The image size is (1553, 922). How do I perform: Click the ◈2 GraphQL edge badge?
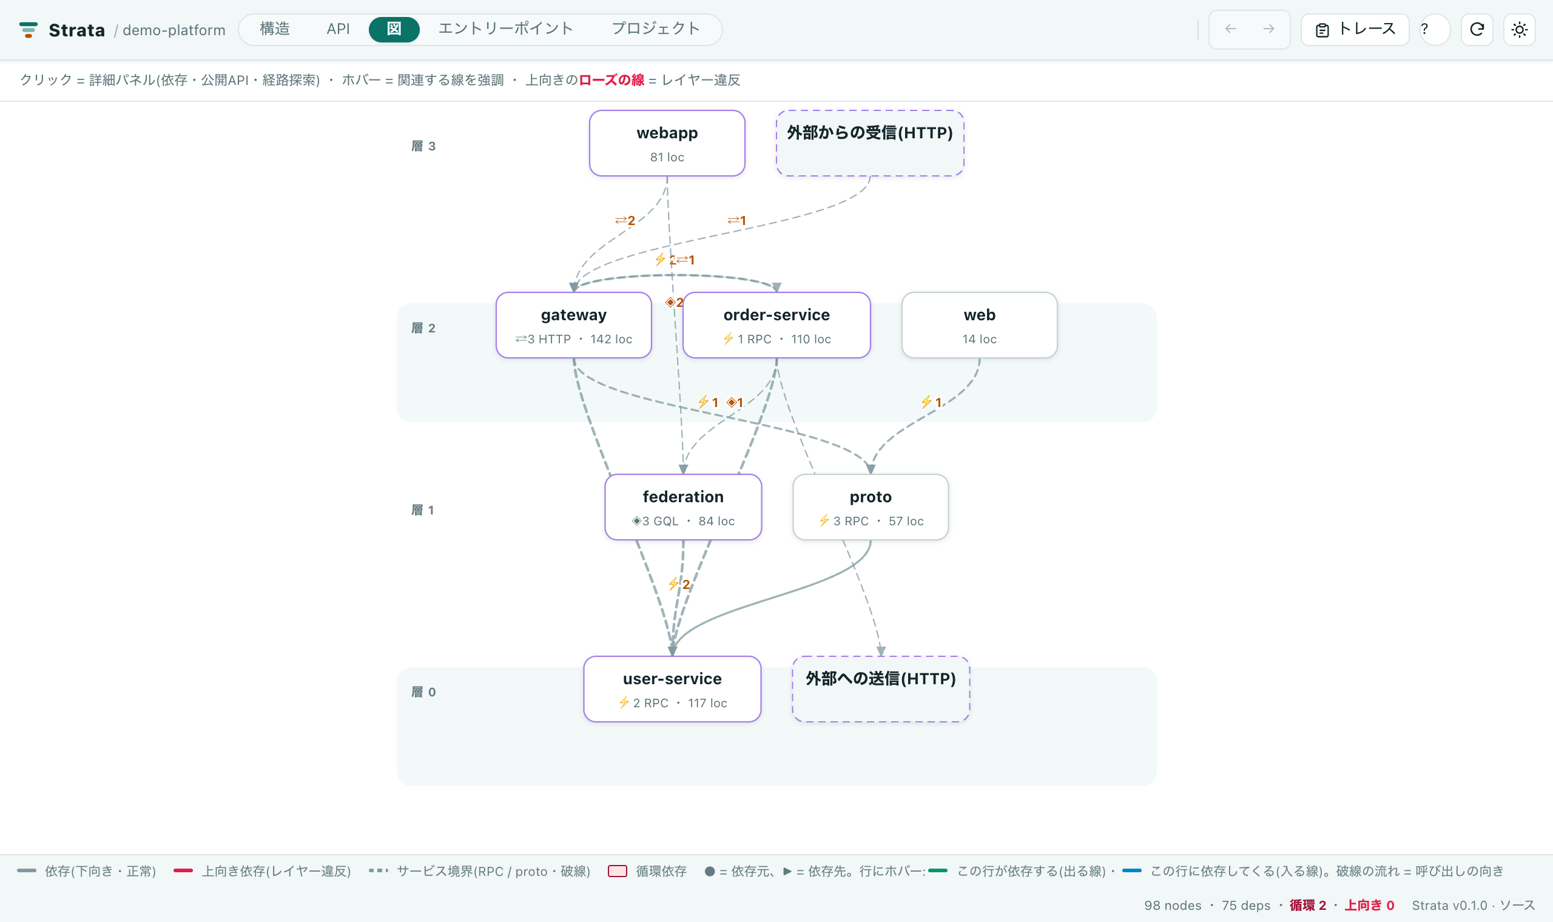tap(674, 303)
